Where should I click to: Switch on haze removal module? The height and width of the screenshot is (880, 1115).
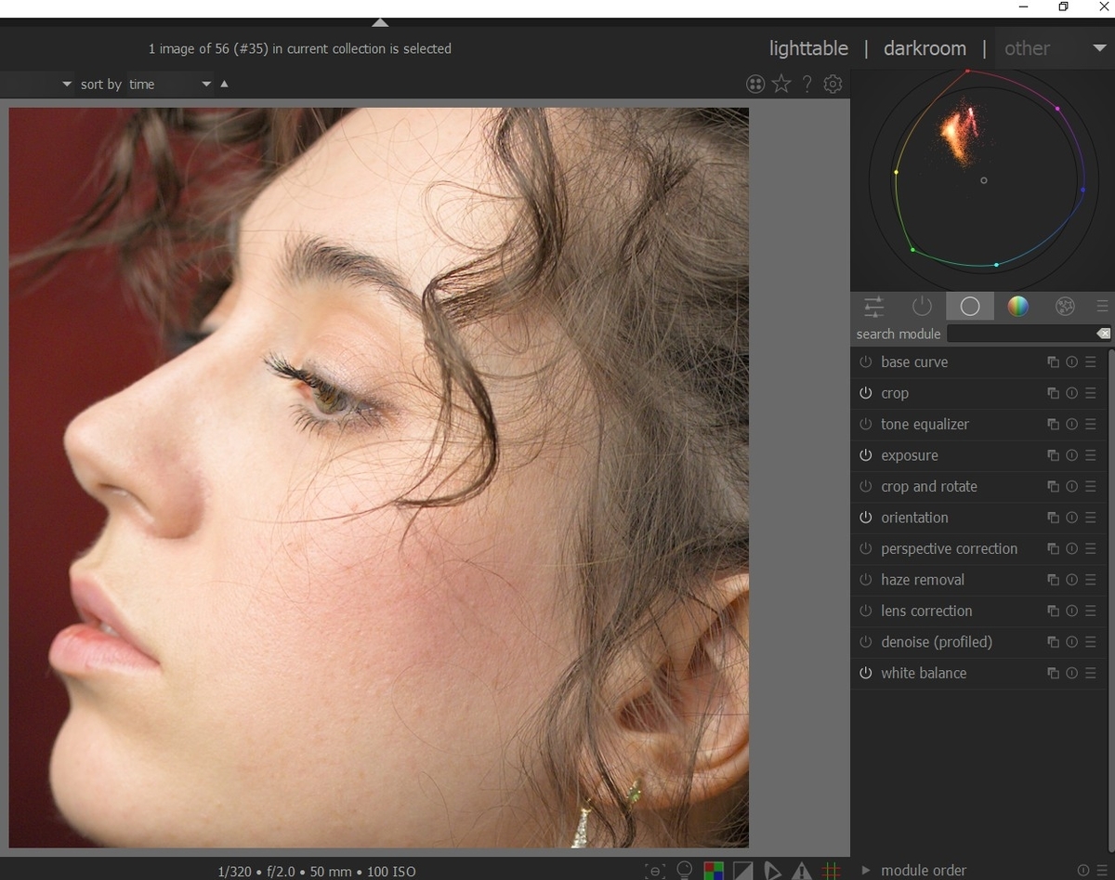(x=865, y=580)
